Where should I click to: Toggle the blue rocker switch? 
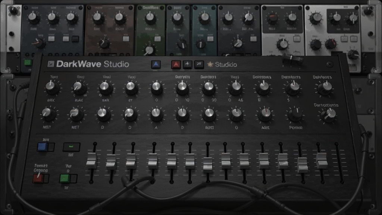coord(46,147)
